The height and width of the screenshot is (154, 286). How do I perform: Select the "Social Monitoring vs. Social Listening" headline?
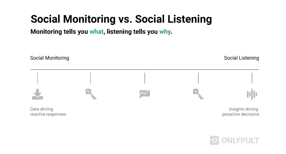point(121,19)
